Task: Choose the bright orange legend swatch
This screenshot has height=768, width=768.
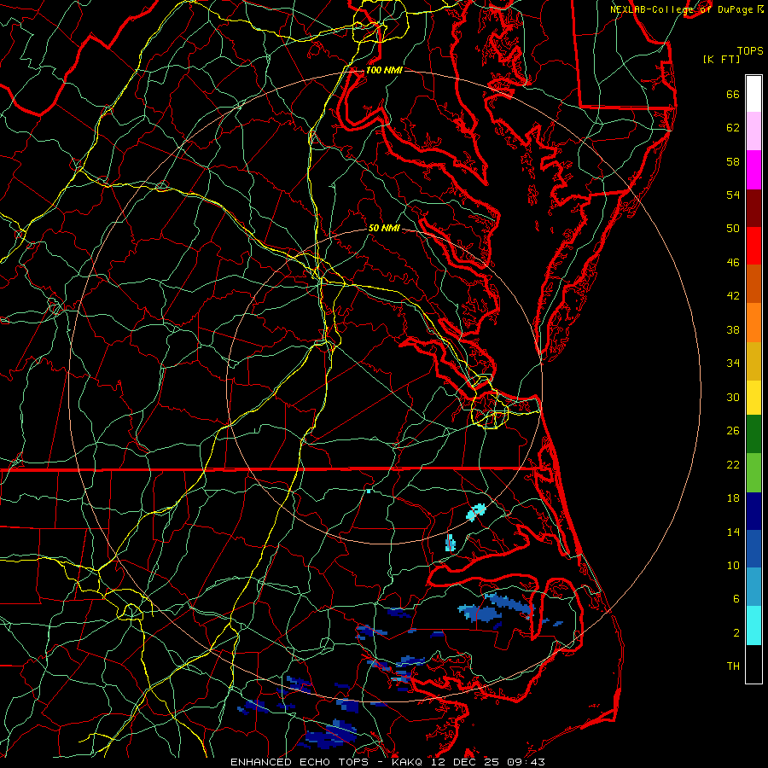Action: [753, 323]
